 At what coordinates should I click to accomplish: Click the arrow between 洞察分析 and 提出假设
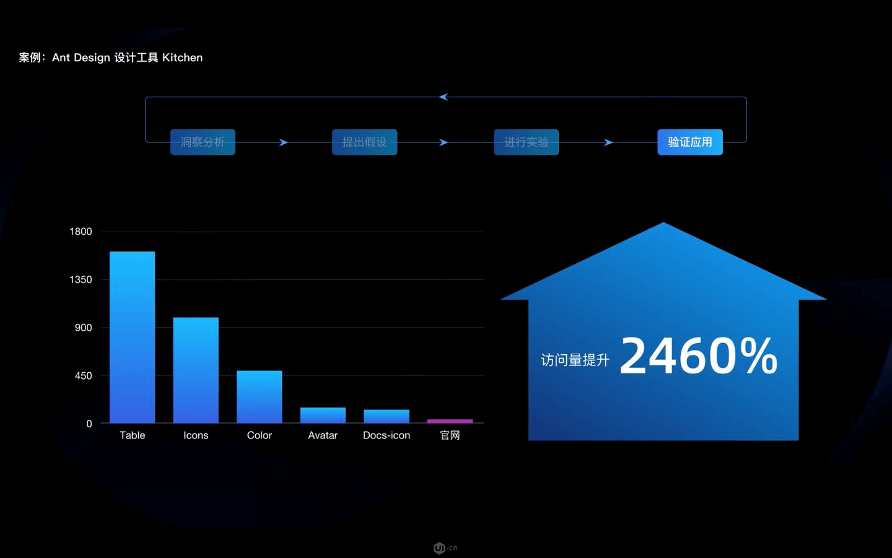pyautogui.click(x=283, y=142)
